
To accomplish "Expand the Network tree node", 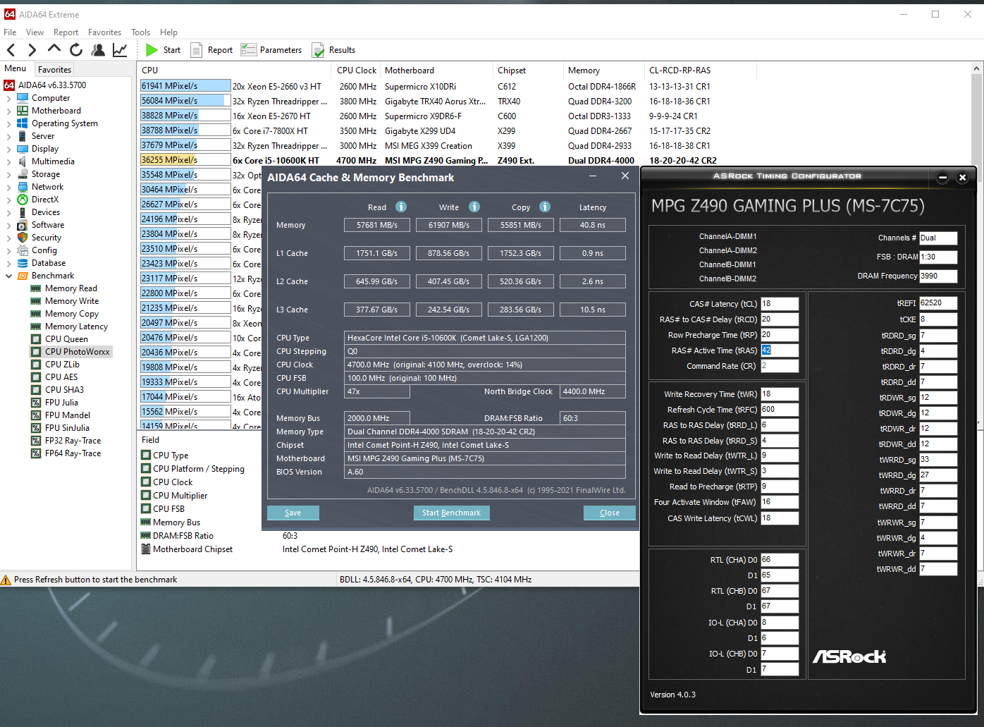I will 8,187.
